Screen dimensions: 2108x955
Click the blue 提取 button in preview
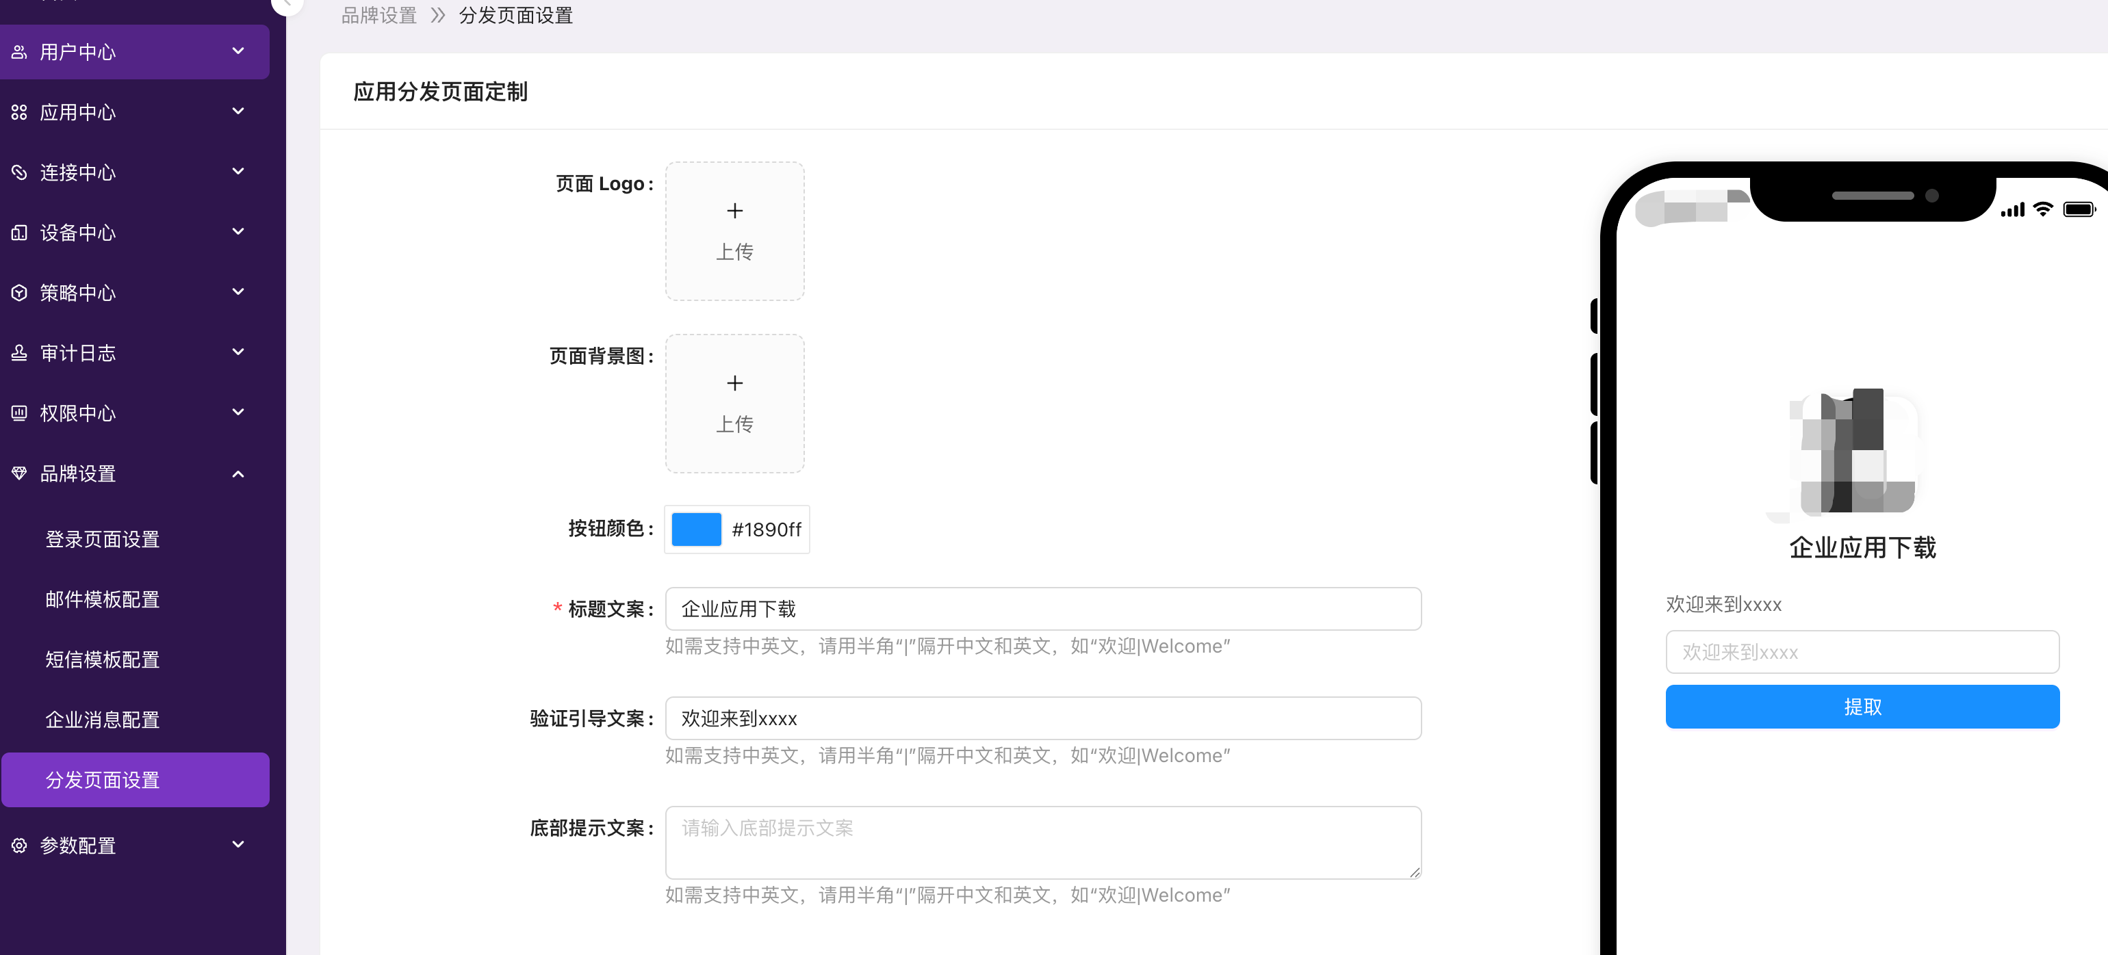1862,707
